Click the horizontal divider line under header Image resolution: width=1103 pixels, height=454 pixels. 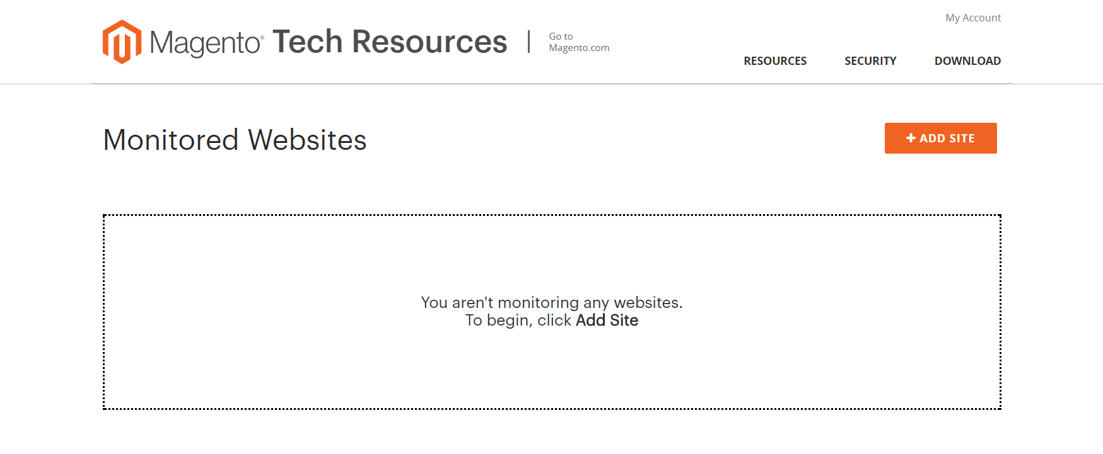click(x=552, y=84)
